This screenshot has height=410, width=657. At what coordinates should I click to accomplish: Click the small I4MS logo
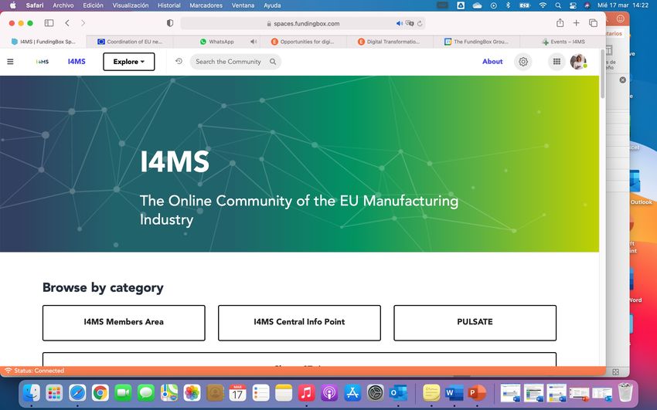click(43, 62)
